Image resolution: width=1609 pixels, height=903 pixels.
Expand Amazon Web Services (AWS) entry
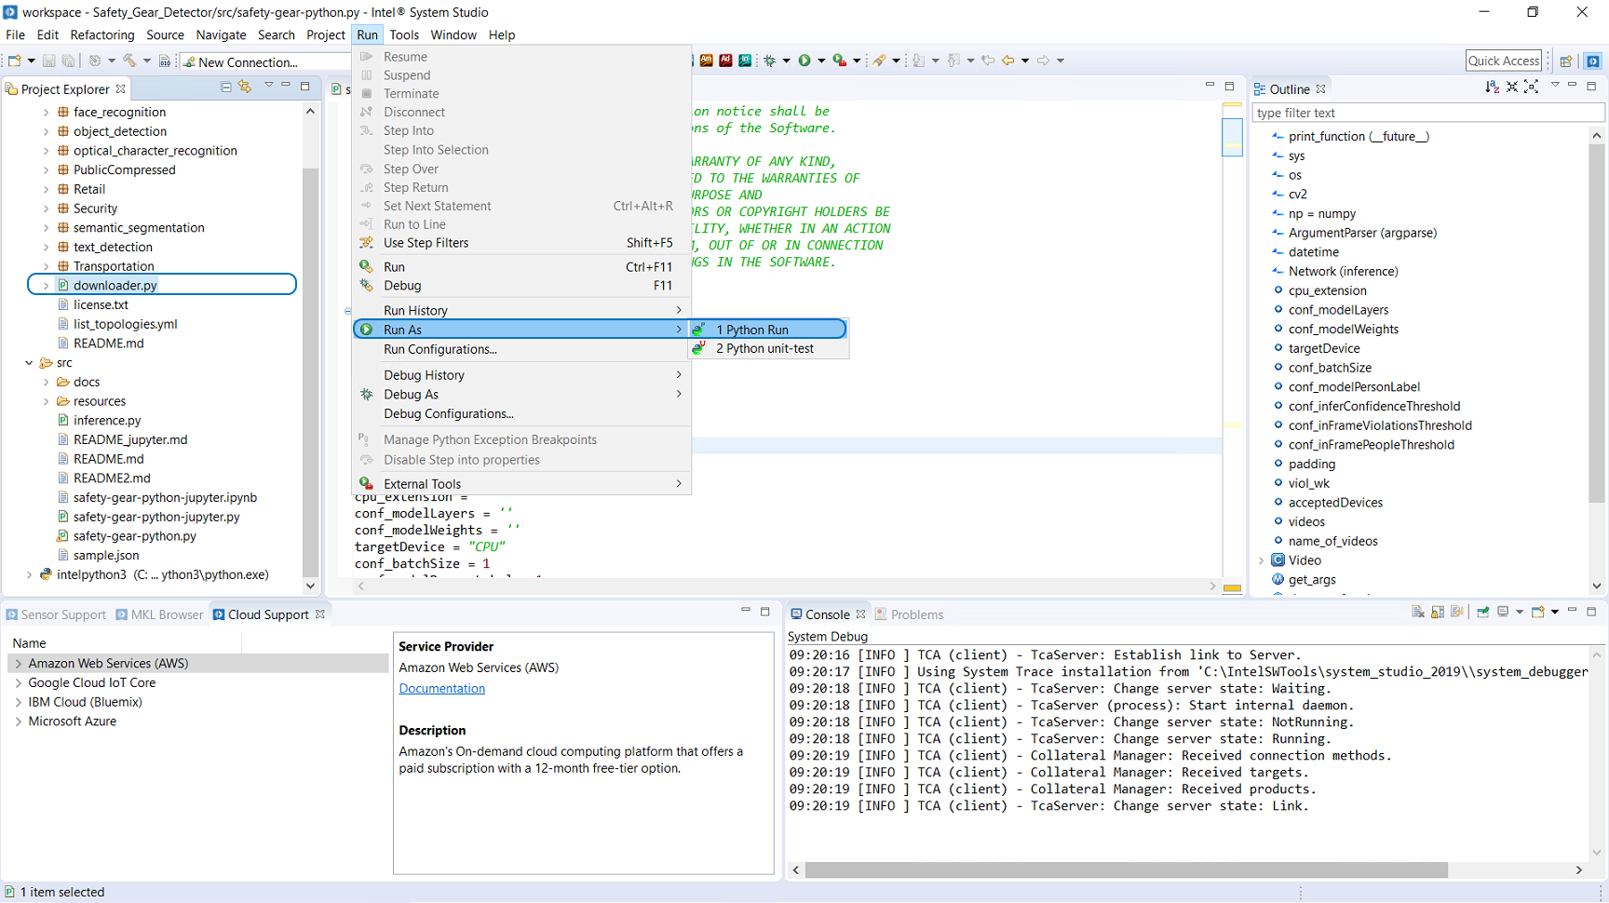(x=18, y=664)
